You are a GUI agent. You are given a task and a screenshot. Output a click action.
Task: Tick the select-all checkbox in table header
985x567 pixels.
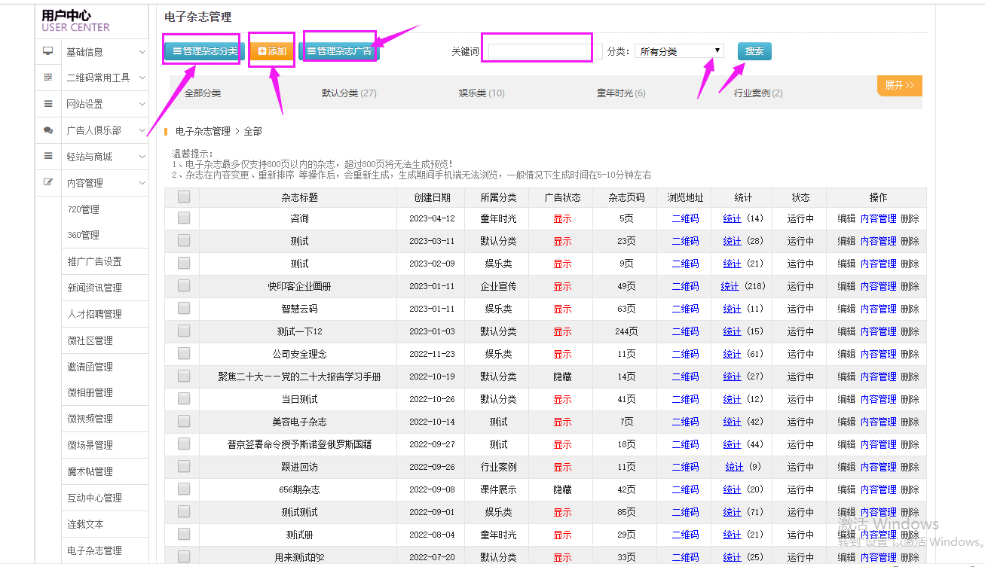(x=184, y=197)
